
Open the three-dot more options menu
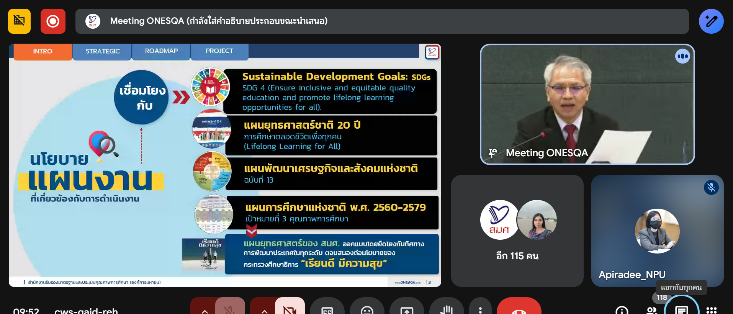(480, 309)
